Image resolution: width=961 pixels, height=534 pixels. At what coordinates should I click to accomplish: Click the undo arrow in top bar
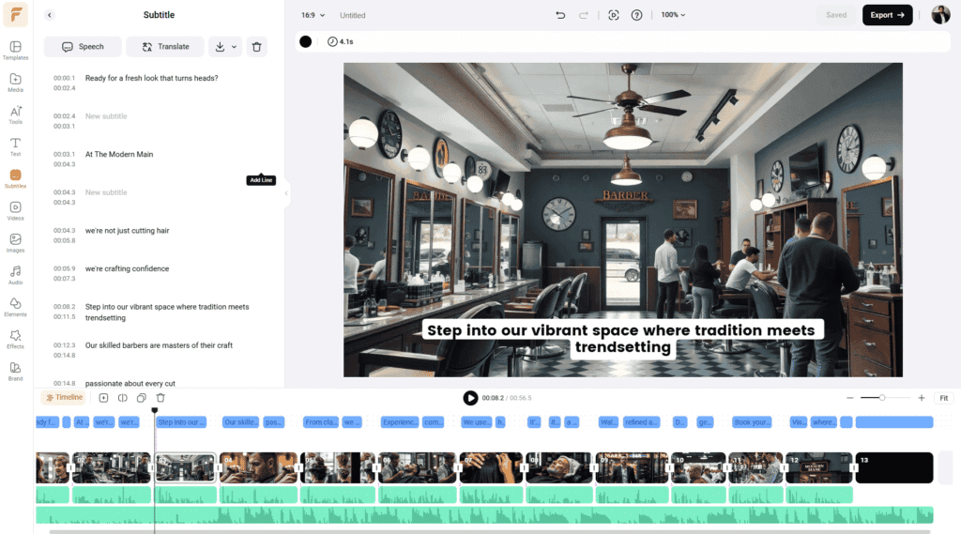coord(560,15)
